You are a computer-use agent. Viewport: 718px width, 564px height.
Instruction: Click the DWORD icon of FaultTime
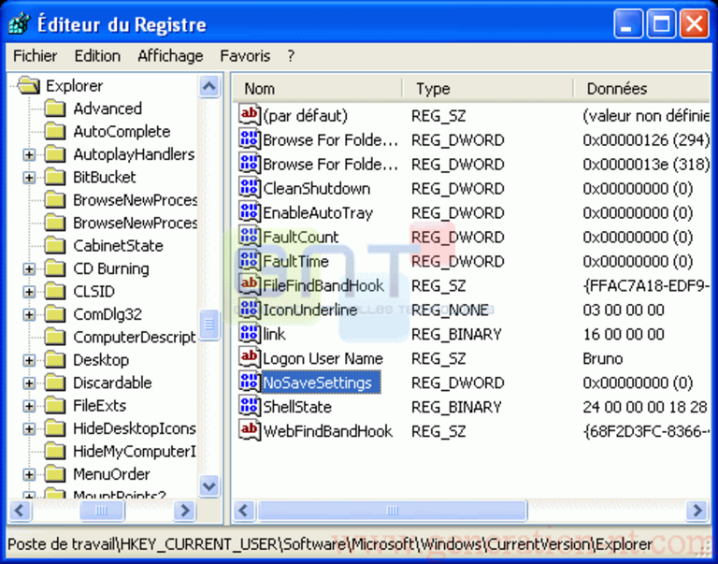250,261
